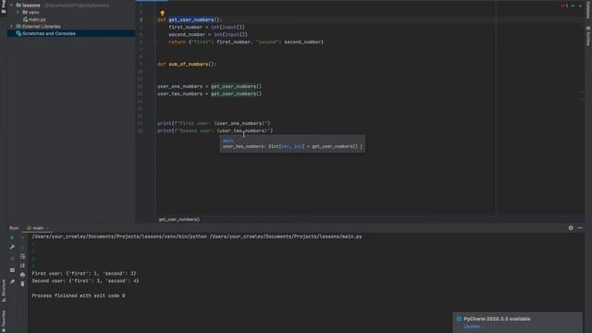This screenshot has width=592, height=333.
Task: Click the sum_of_numbers function name
Action: pos(188,64)
